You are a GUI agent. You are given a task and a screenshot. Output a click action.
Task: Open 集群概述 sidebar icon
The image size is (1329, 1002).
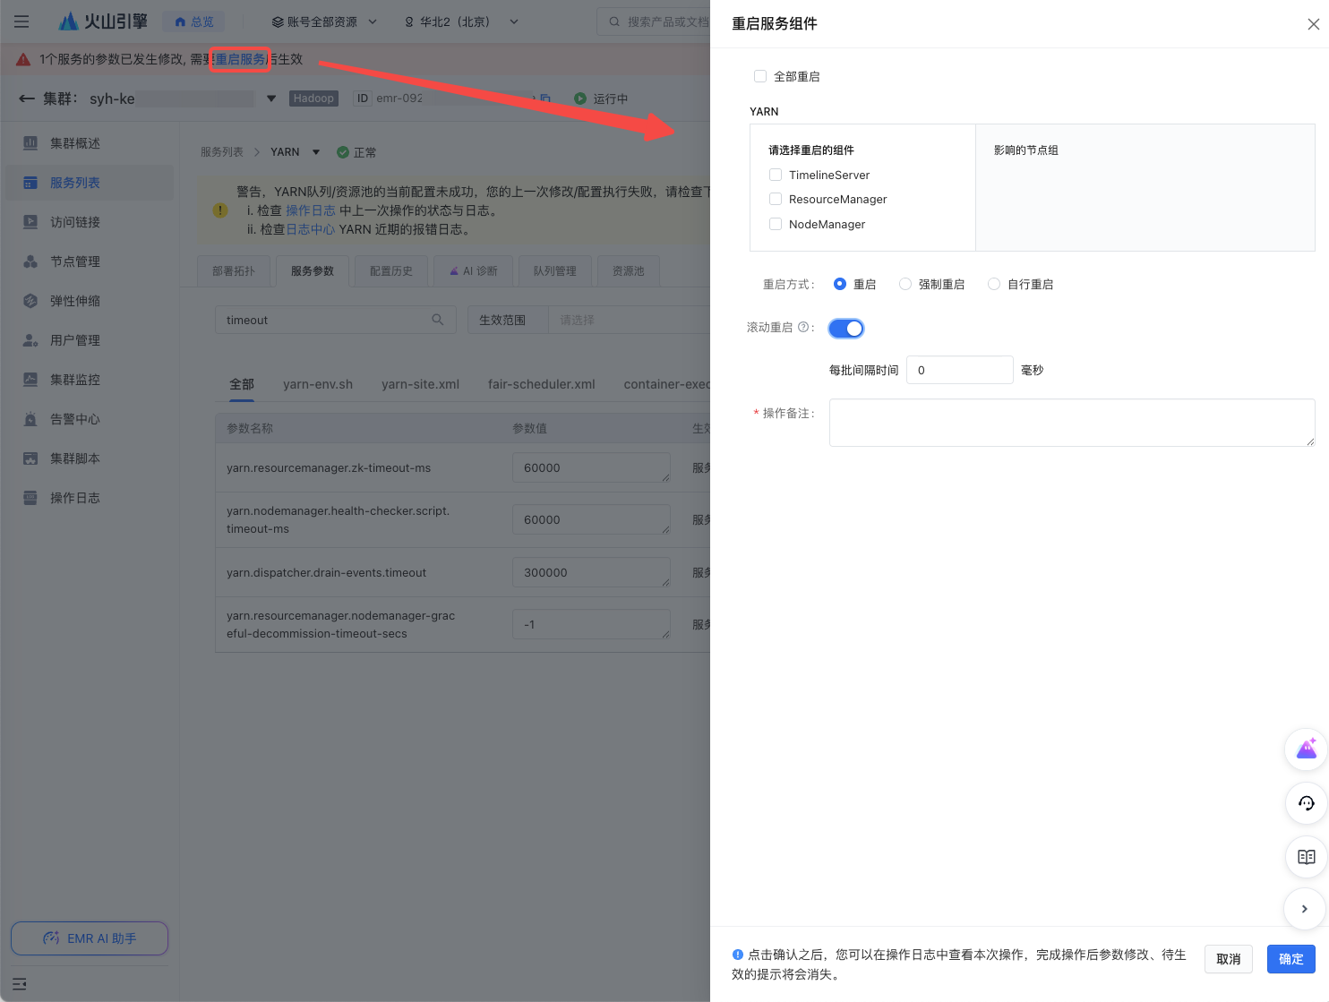click(30, 143)
